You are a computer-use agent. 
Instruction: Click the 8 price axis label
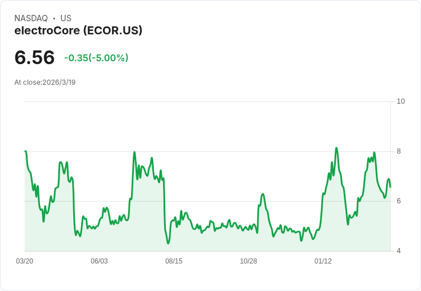click(x=399, y=151)
